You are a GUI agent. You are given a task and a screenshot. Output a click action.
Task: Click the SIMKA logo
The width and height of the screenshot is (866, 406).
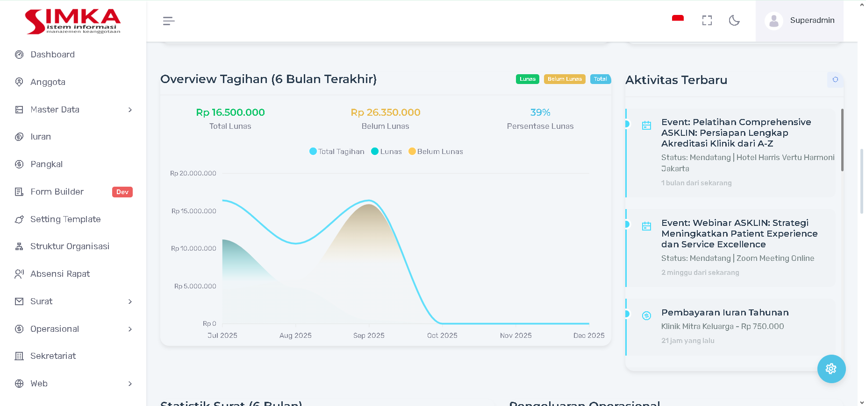tap(73, 21)
